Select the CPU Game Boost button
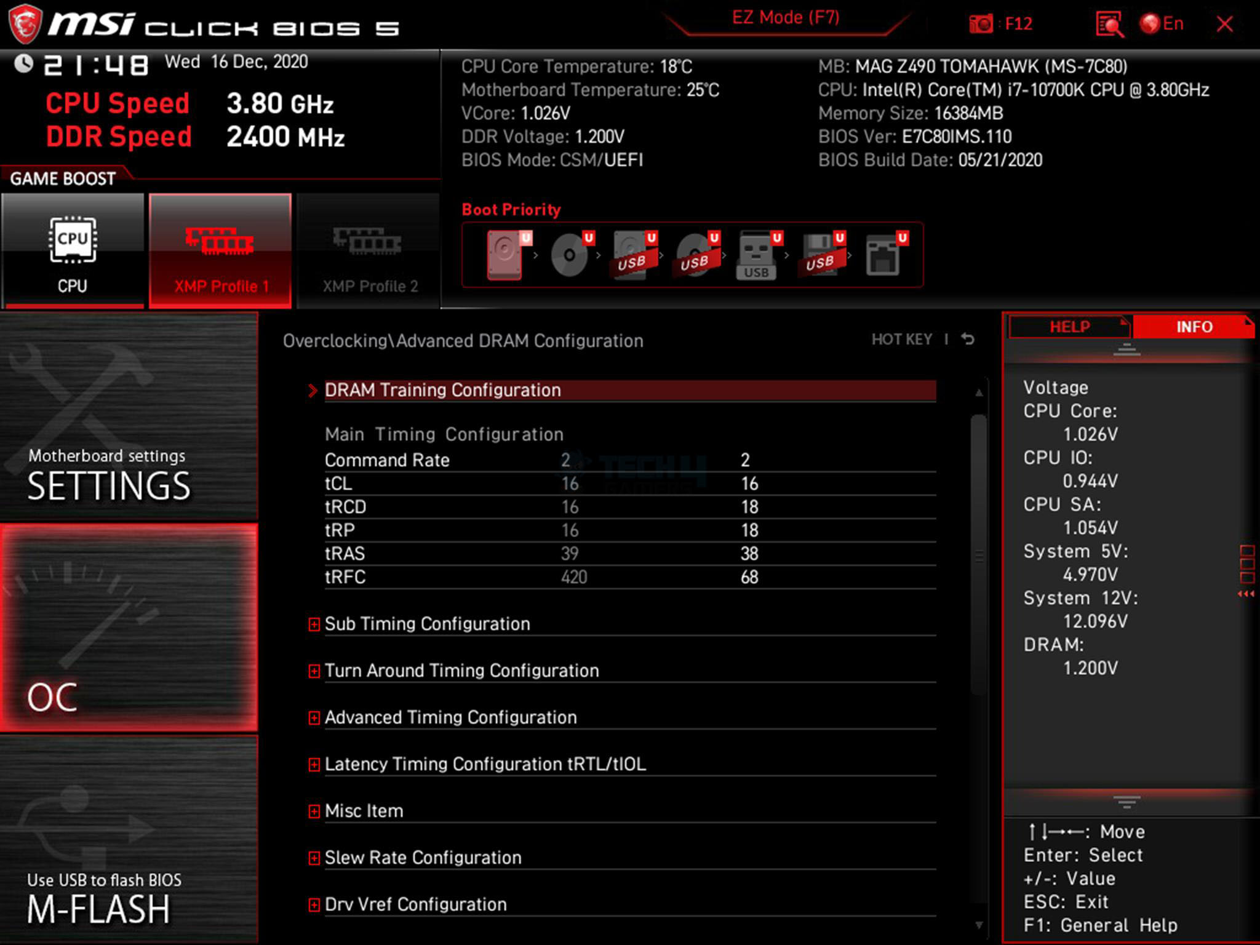 pyautogui.click(x=73, y=250)
